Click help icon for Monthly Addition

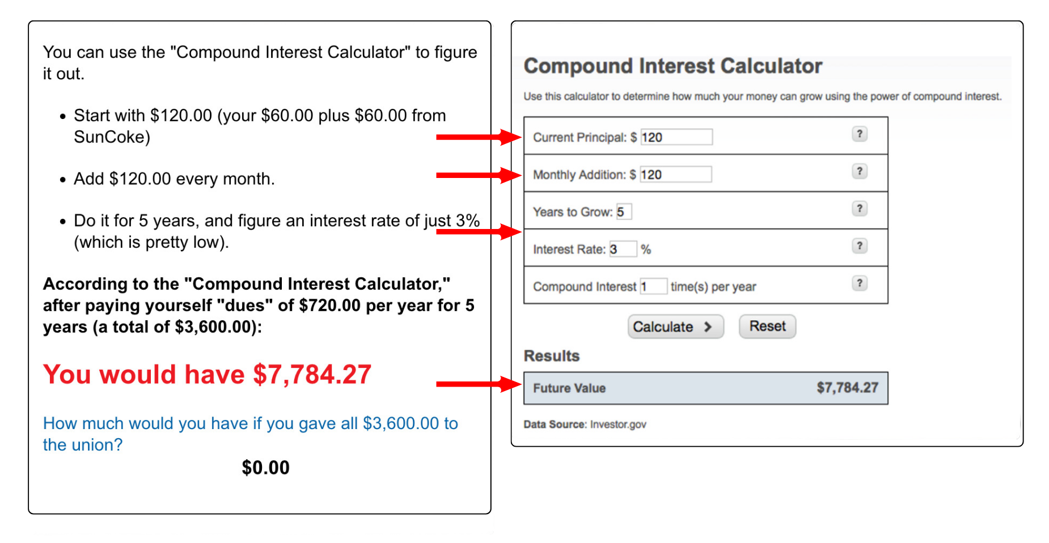click(859, 171)
